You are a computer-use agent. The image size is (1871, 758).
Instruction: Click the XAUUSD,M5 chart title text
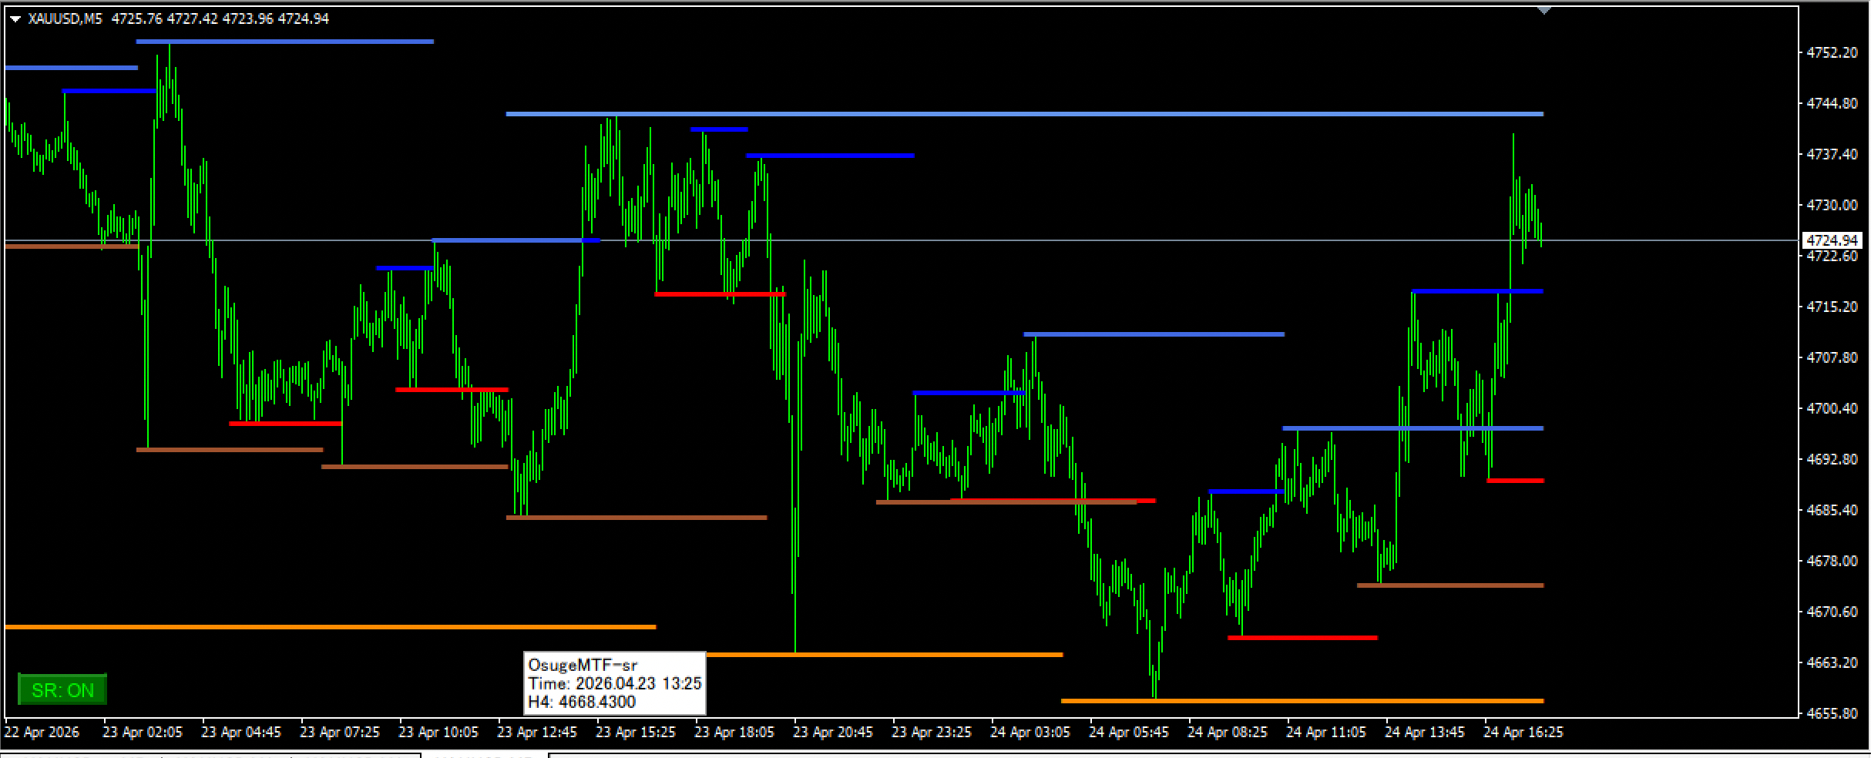[66, 18]
